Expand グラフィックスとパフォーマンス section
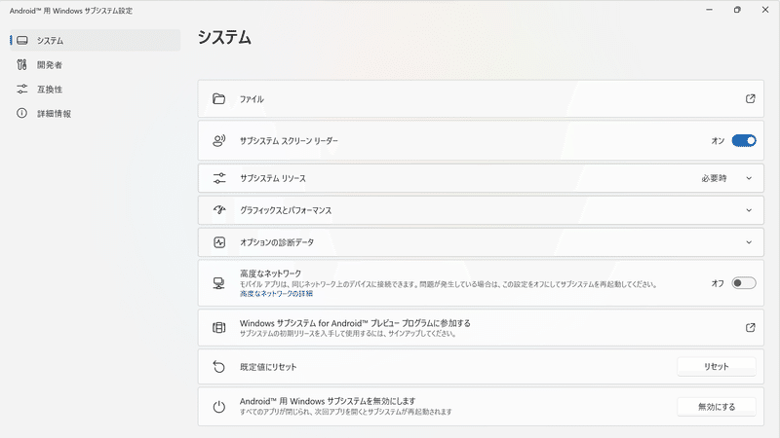This screenshot has width=780, height=438. point(749,210)
